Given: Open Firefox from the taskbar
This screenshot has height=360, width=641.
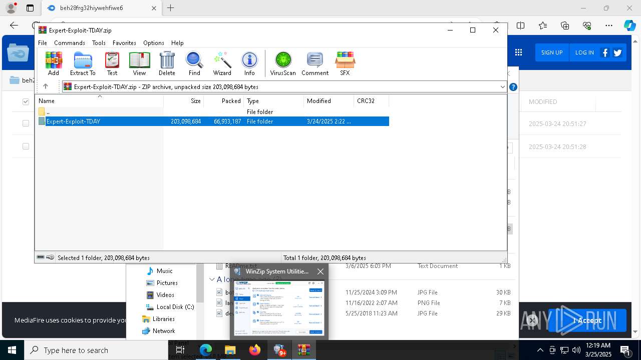Looking at the screenshot, I should [255, 350].
